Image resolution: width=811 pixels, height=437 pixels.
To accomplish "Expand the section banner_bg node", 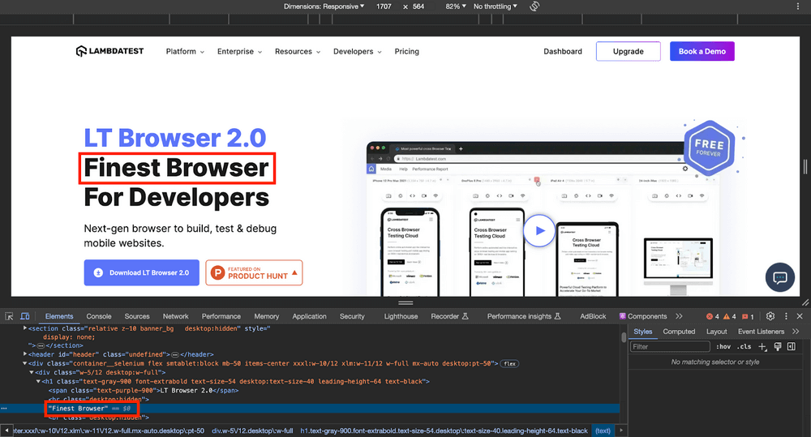I will pos(25,328).
